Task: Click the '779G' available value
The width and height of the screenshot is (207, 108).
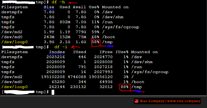Action: (81, 32)
